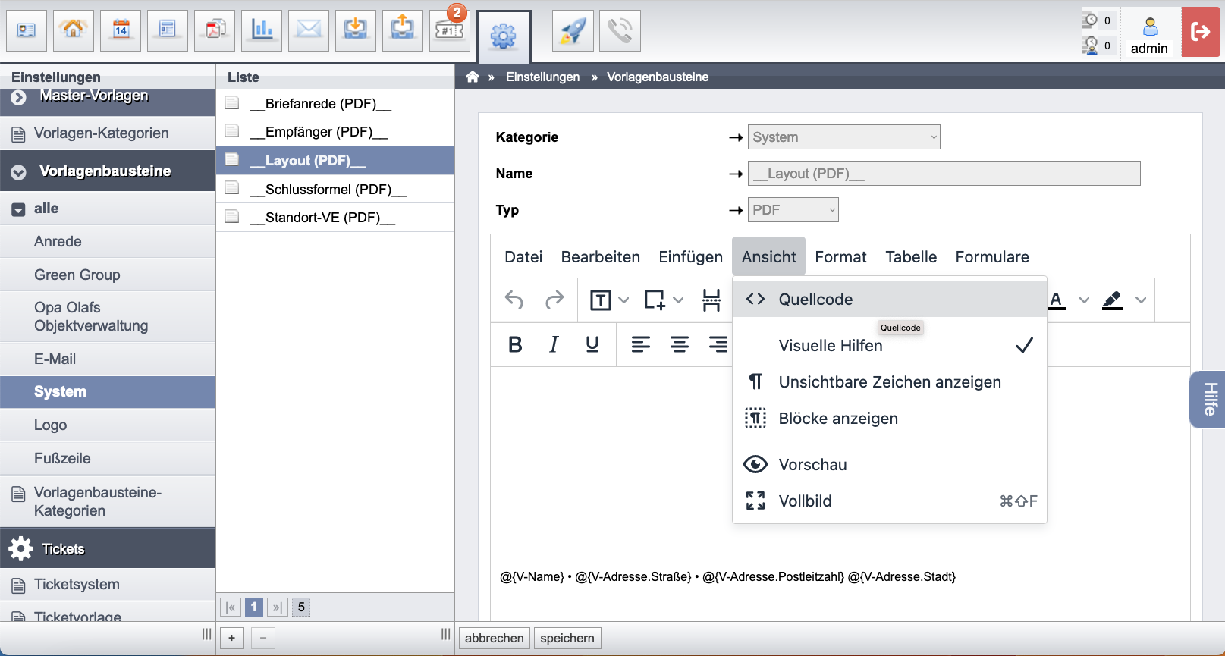Screen dimensions: 1225x656
Task: Insert a page break in editor
Action: (711, 300)
